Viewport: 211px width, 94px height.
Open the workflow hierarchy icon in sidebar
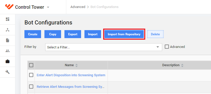pos(8,30)
